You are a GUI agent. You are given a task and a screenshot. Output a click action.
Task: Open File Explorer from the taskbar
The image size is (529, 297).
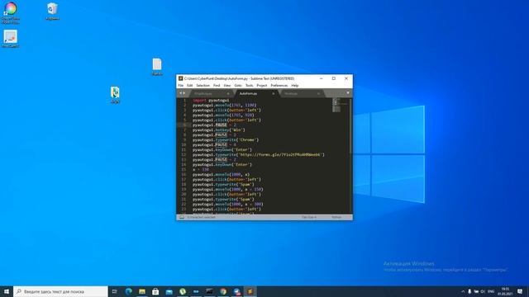click(x=142, y=291)
